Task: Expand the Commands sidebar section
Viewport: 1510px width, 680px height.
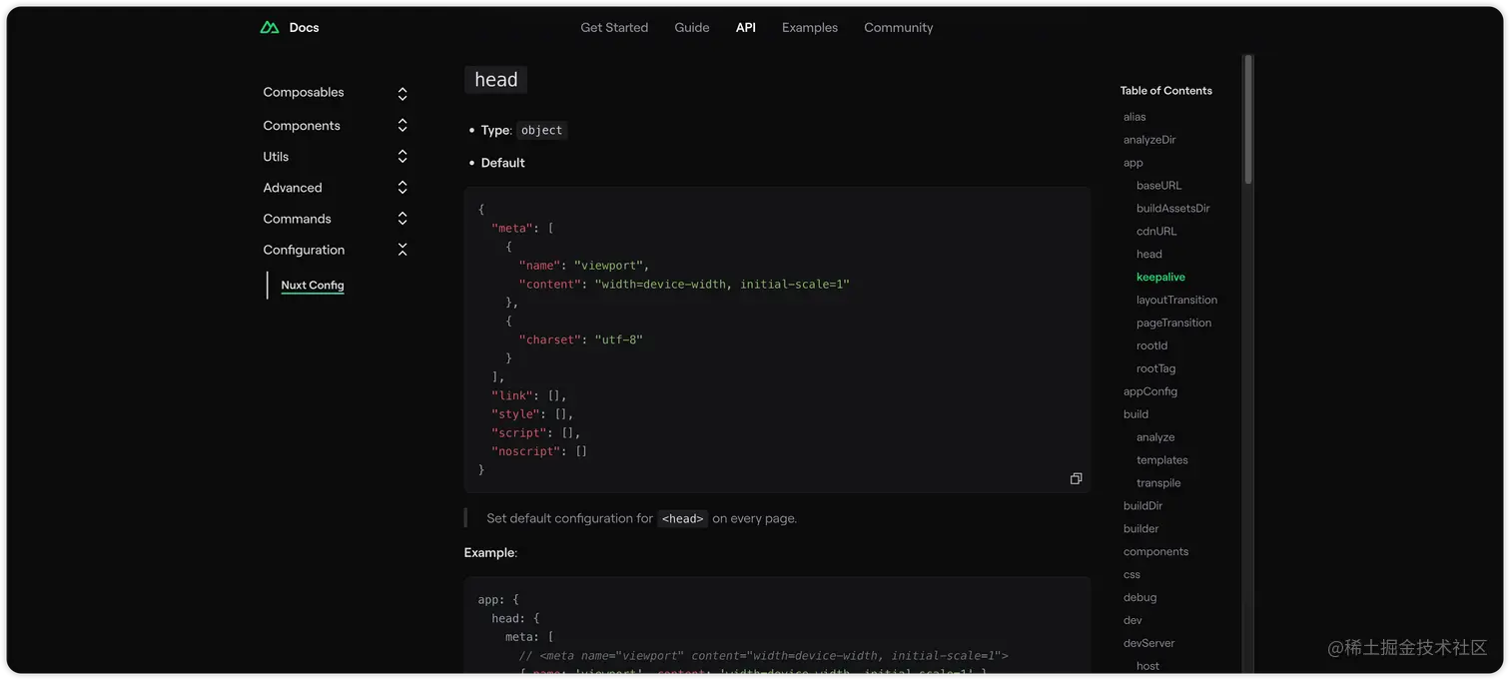Action: tap(402, 218)
